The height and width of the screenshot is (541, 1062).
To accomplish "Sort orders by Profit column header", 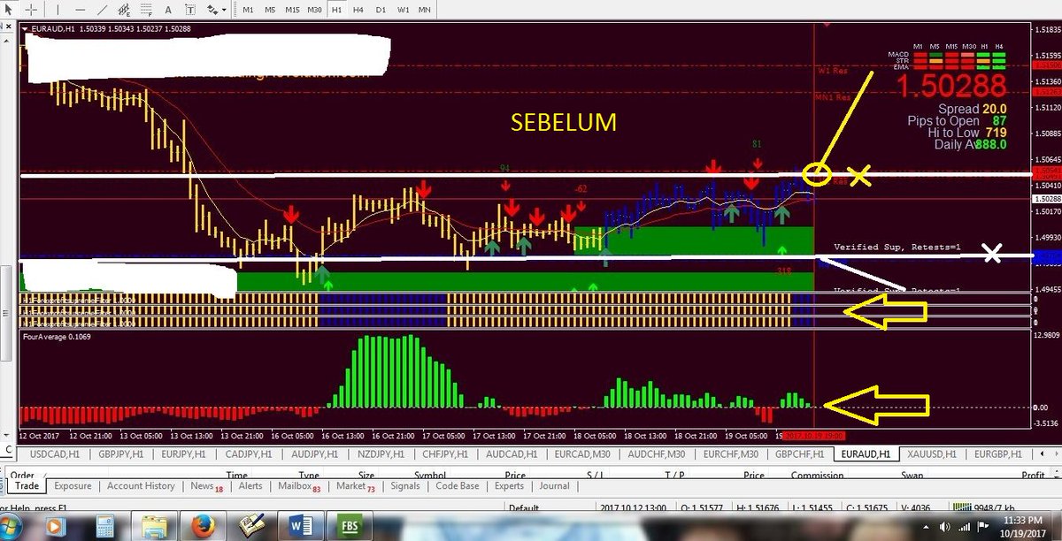I will click(x=1034, y=475).
